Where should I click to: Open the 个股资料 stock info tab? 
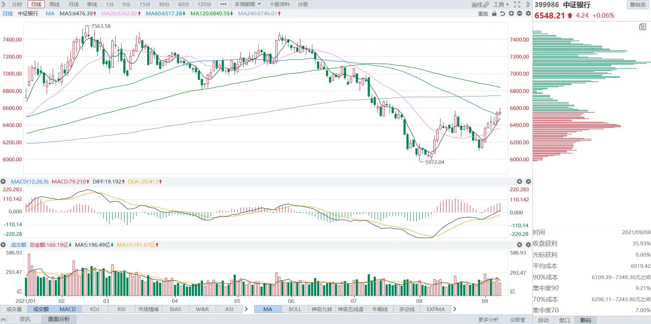pyautogui.click(x=279, y=4)
